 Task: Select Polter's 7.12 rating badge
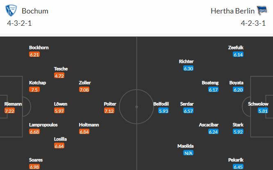point(109,111)
